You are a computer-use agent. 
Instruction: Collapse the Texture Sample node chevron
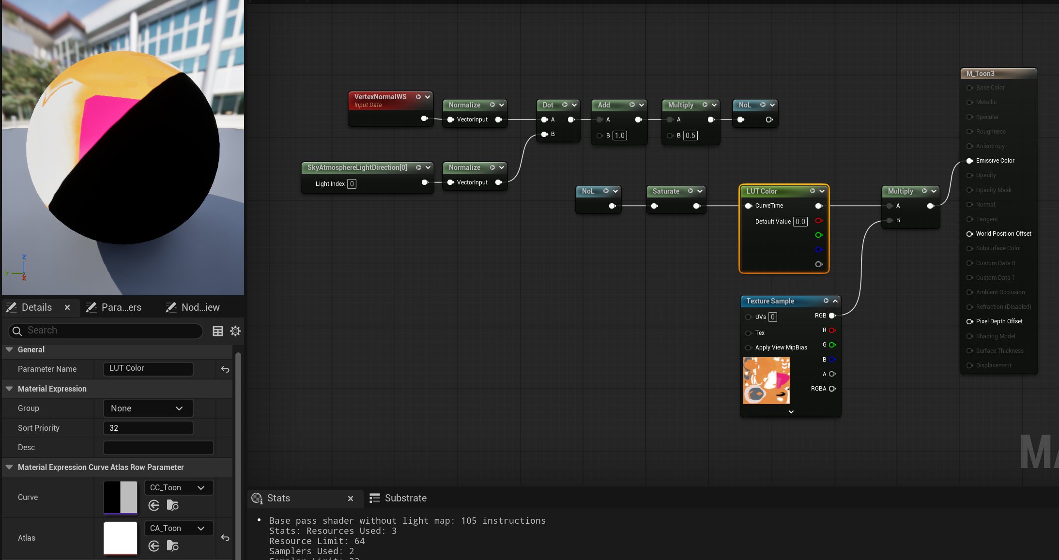pyautogui.click(x=835, y=301)
